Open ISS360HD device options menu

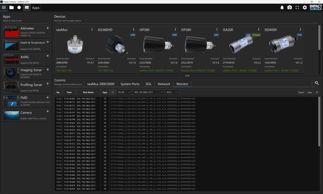point(134,29)
